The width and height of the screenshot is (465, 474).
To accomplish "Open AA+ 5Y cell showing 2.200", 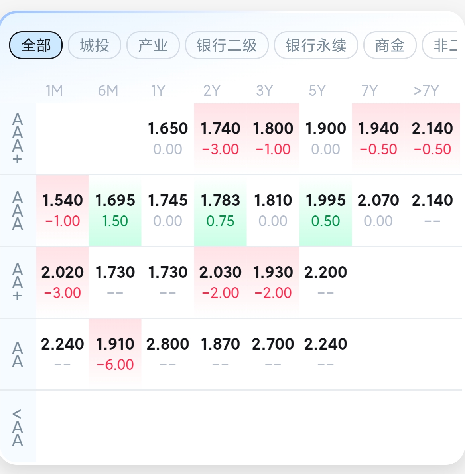I will pyautogui.click(x=325, y=282).
